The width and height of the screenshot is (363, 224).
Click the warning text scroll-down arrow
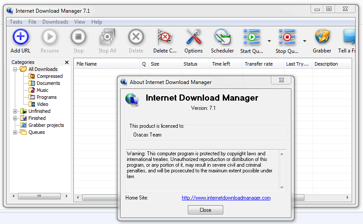click(282, 187)
